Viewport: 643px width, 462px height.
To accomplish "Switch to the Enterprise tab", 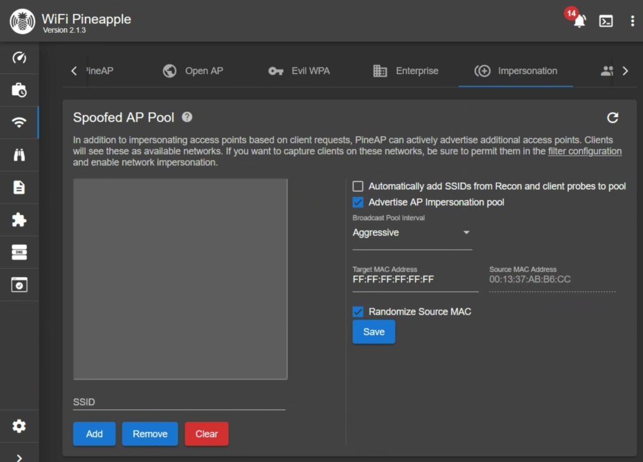I will coord(406,71).
